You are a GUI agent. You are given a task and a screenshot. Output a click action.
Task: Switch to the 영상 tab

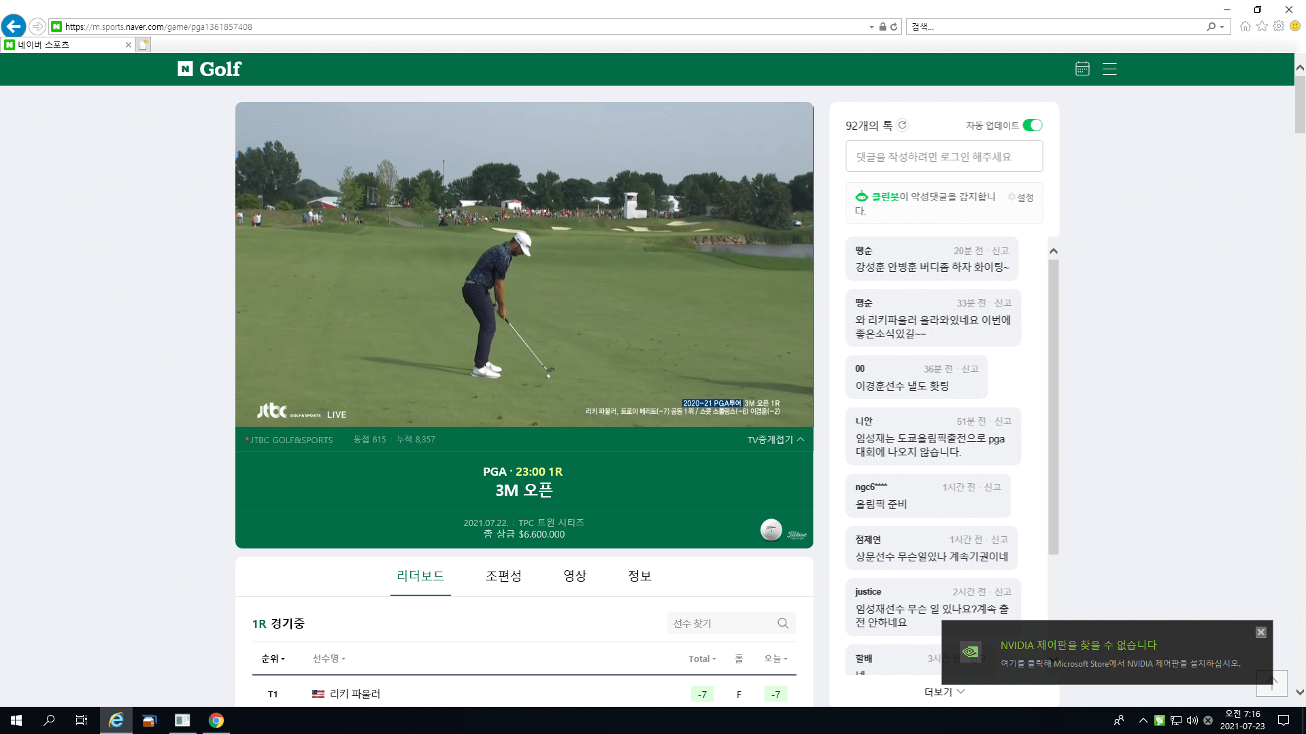point(575,576)
